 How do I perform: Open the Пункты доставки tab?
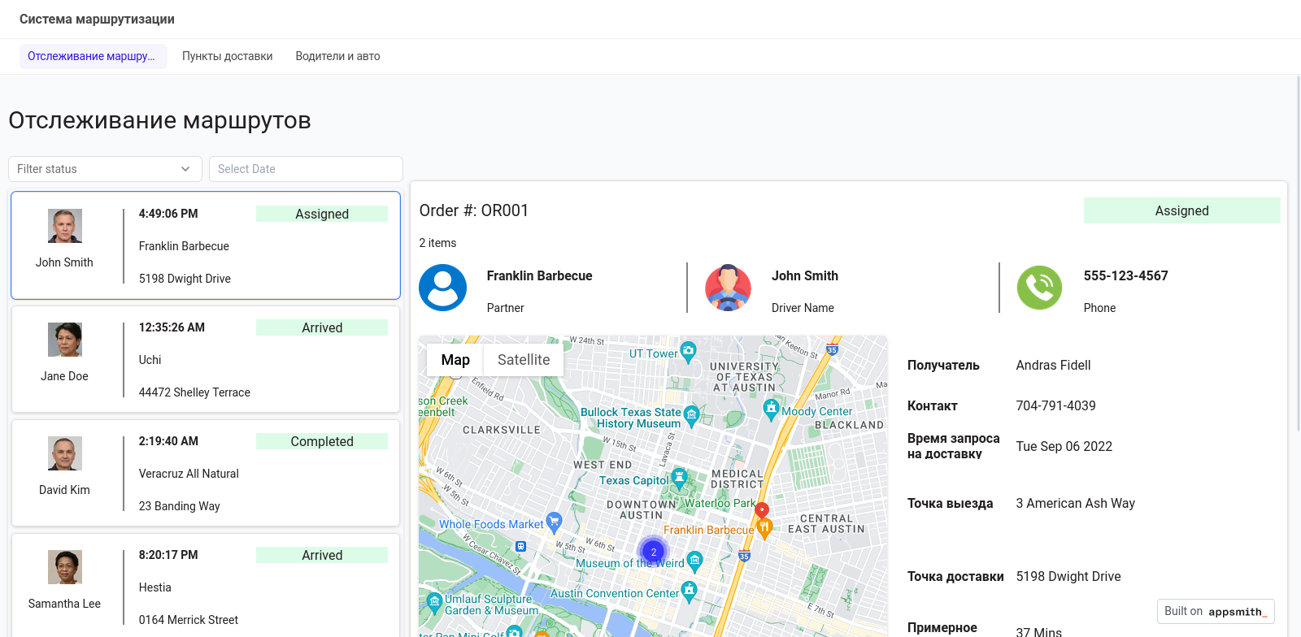(227, 56)
